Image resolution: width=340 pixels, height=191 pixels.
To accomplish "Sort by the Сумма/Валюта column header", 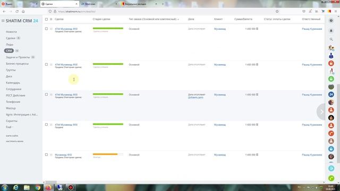I will 243,19.
